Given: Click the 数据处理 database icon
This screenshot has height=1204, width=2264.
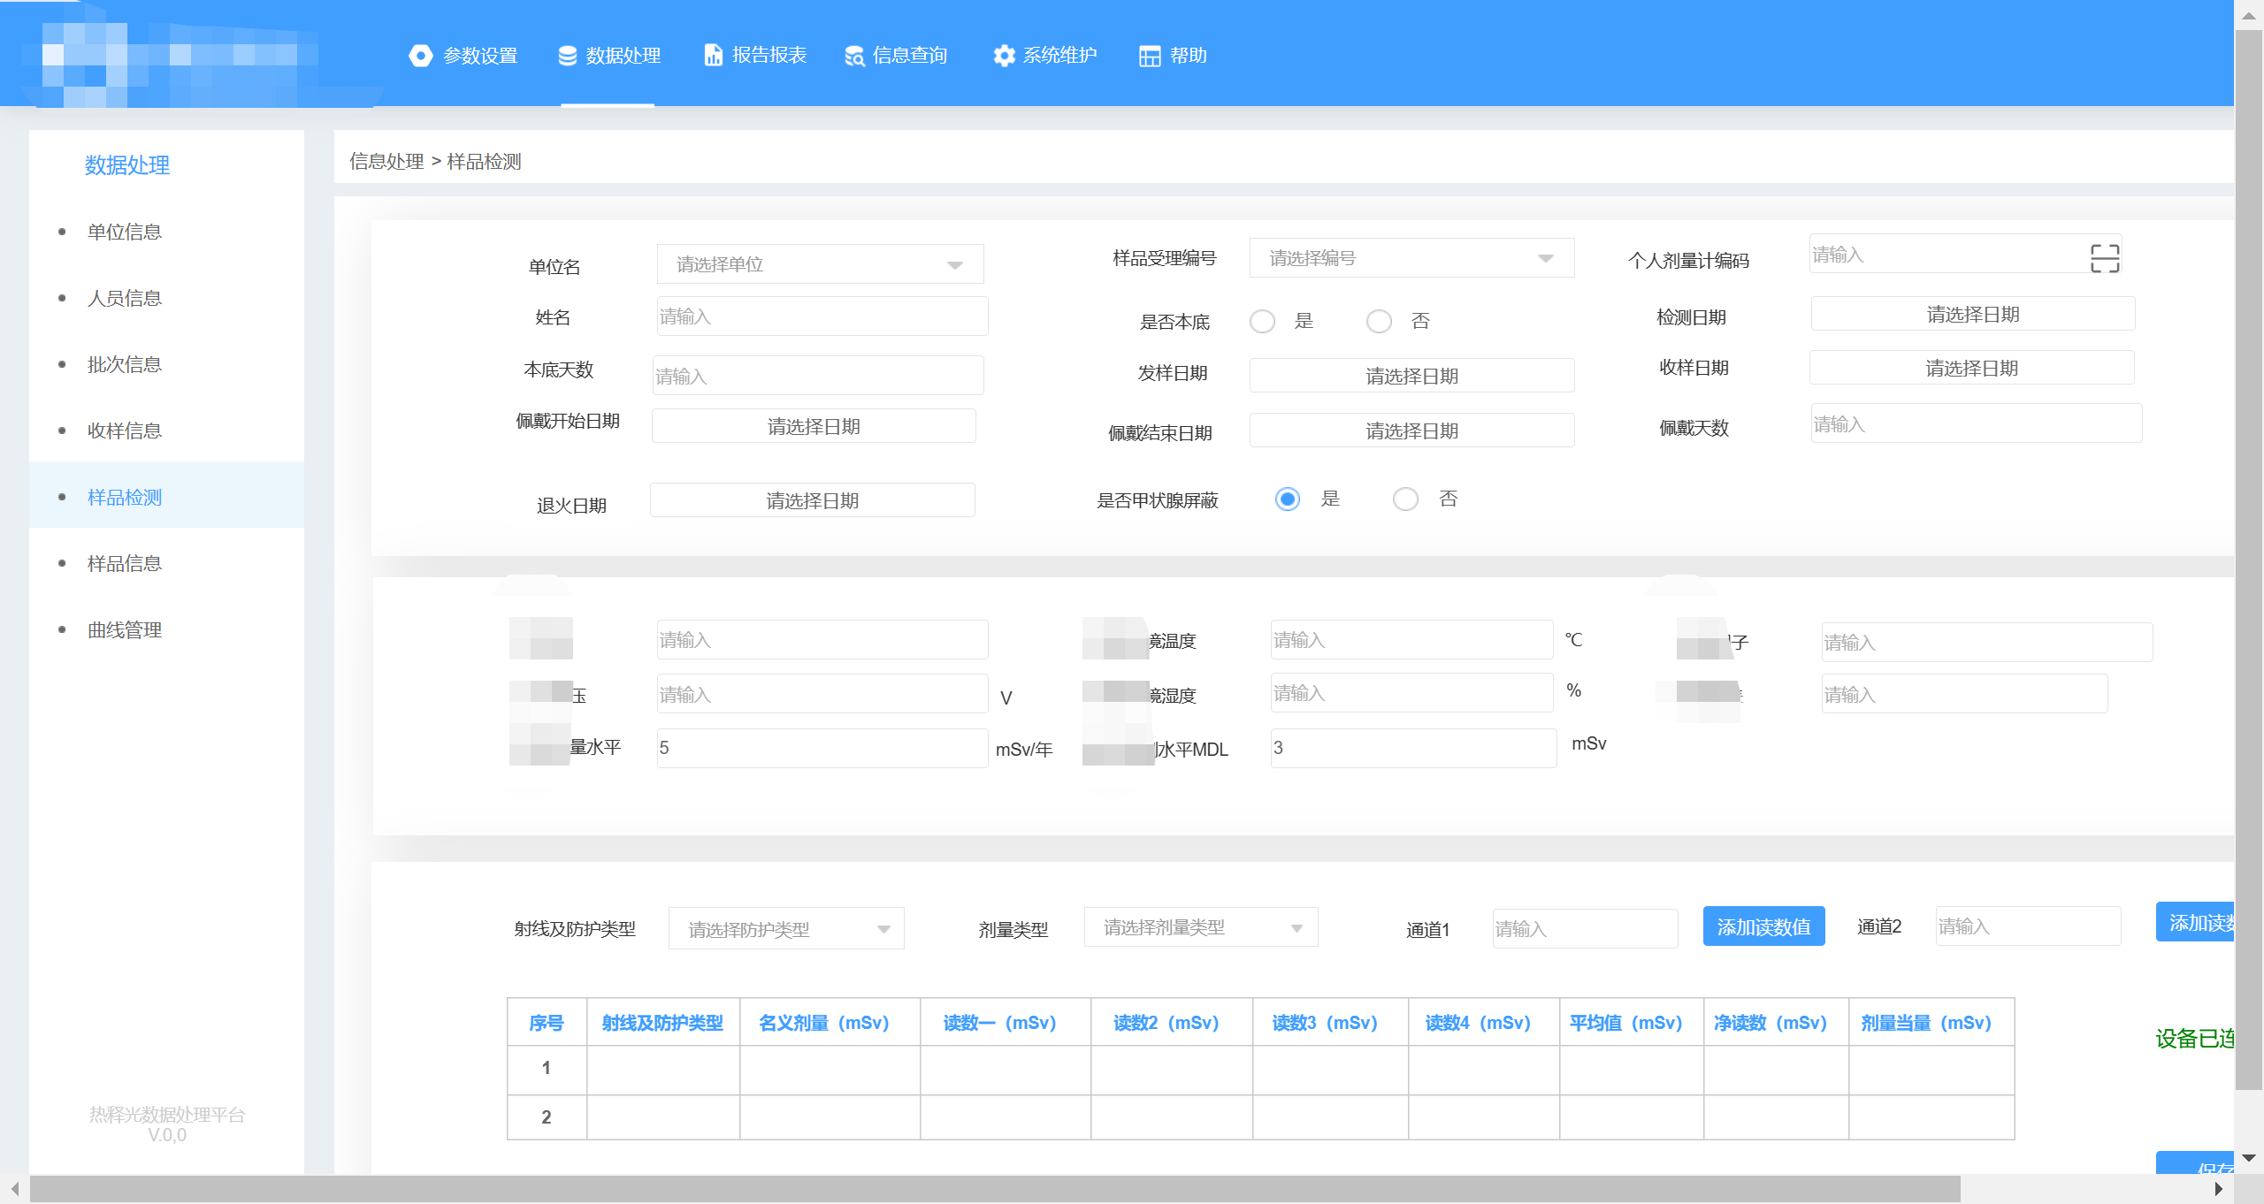Looking at the screenshot, I should point(568,56).
